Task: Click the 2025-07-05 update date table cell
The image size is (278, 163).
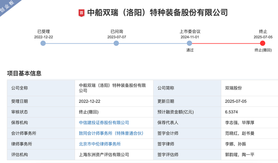Action: (236, 101)
